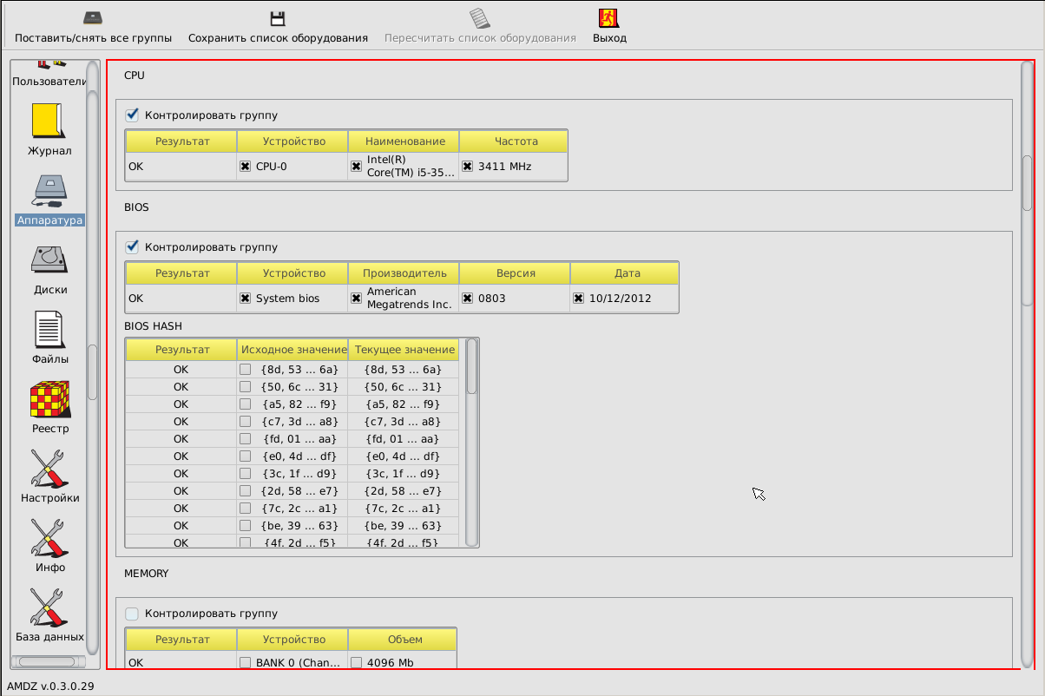The width and height of the screenshot is (1045, 696).
Task: Check the {3c, 1f ... d9} hash checkbox
Action: [x=246, y=473]
